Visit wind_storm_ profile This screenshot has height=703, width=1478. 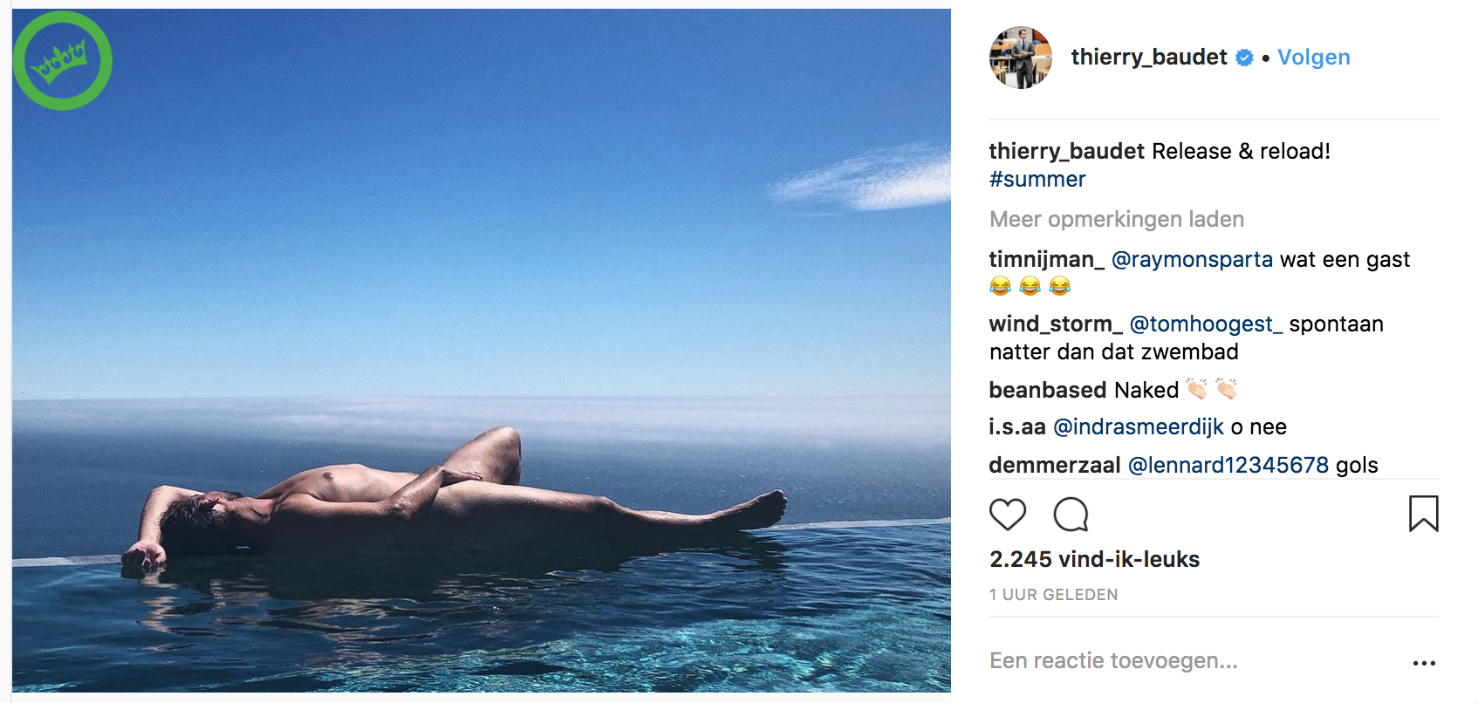click(x=1055, y=324)
